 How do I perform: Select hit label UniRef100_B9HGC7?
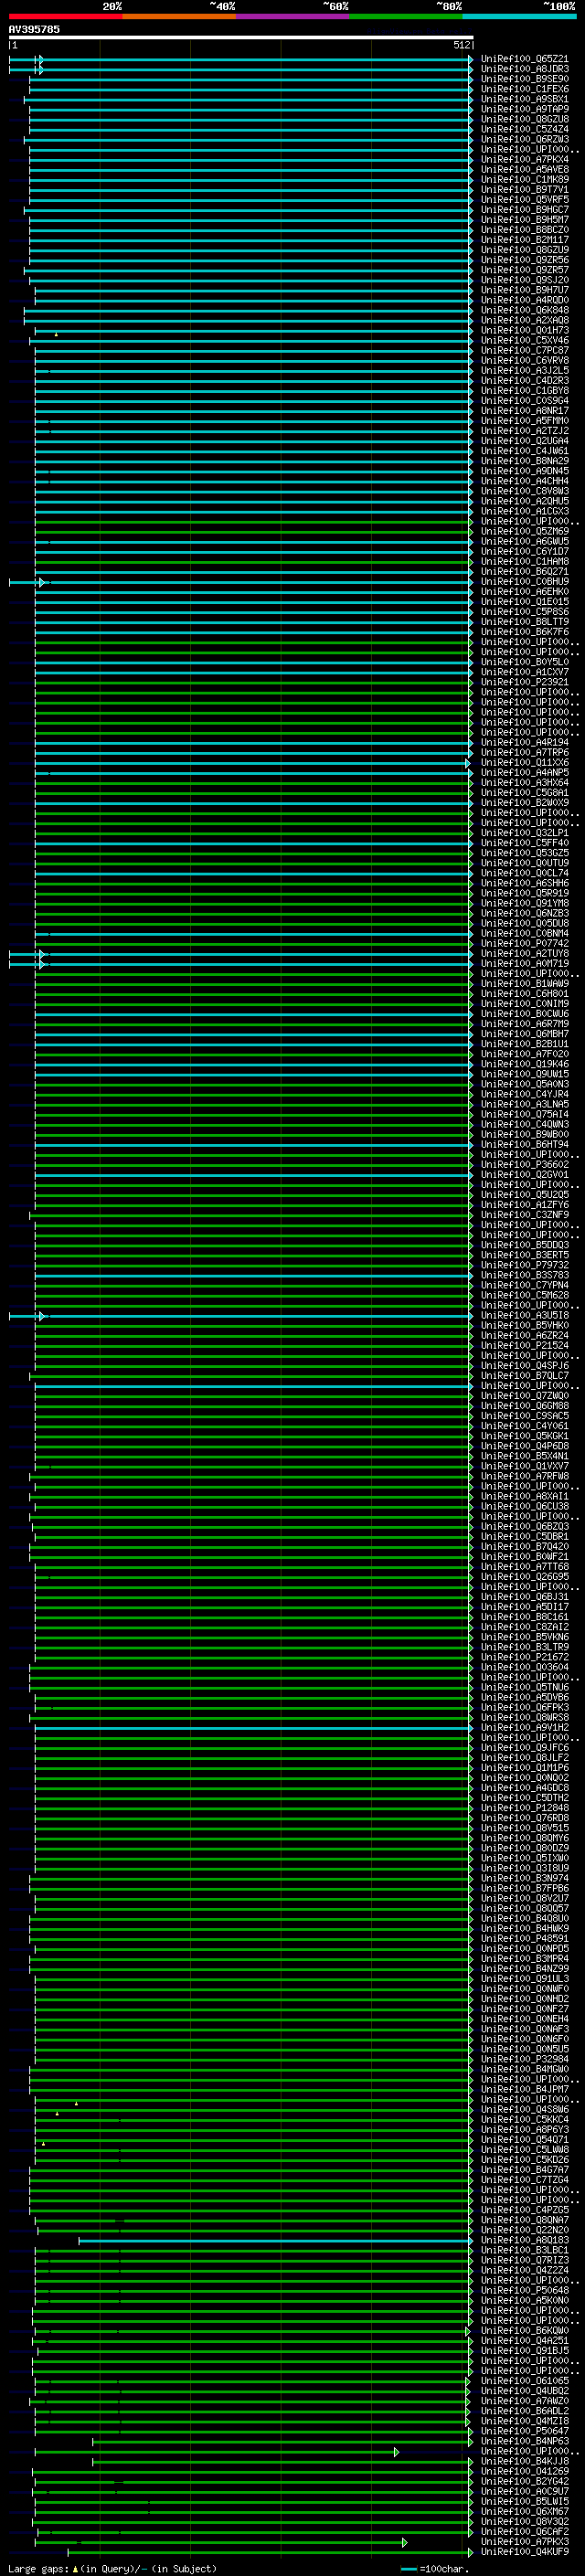click(524, 209)
